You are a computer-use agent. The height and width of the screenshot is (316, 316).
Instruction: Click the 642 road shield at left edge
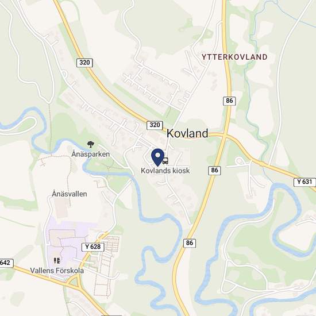(x=6, y=263)
